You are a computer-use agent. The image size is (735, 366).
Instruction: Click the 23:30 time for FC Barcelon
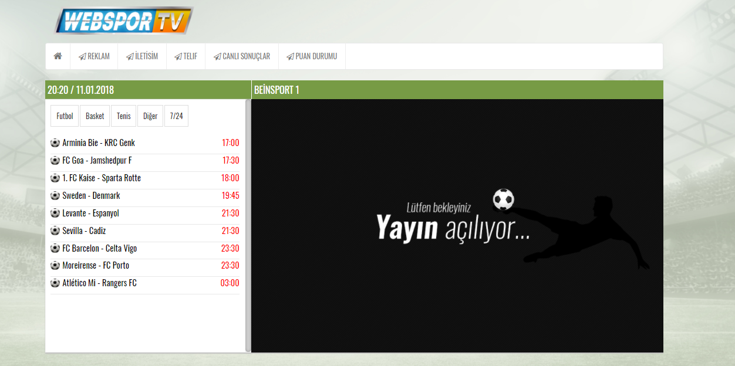coord(230,248)
